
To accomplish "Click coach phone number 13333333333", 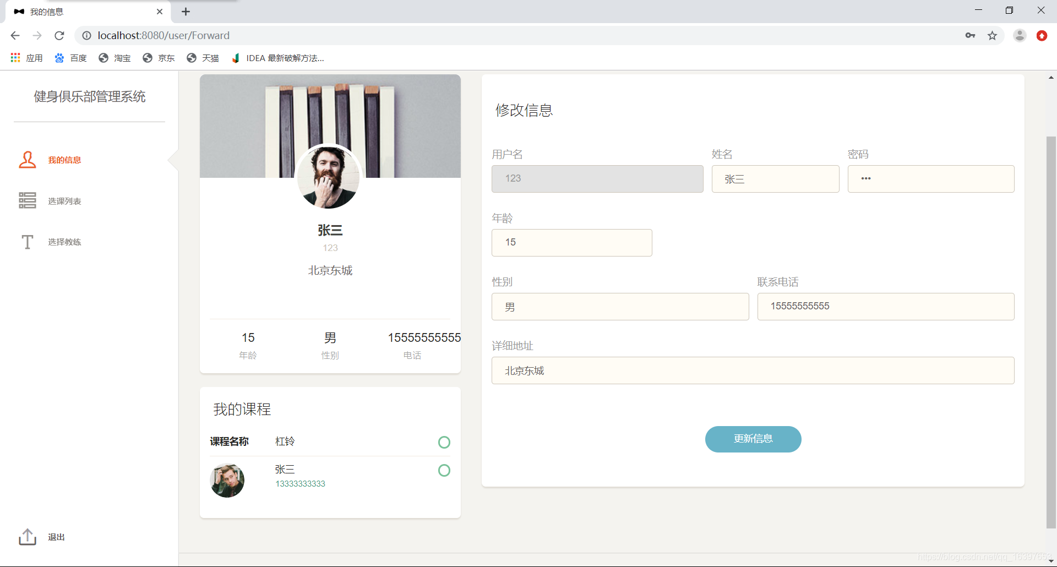I will click(300, 483).
